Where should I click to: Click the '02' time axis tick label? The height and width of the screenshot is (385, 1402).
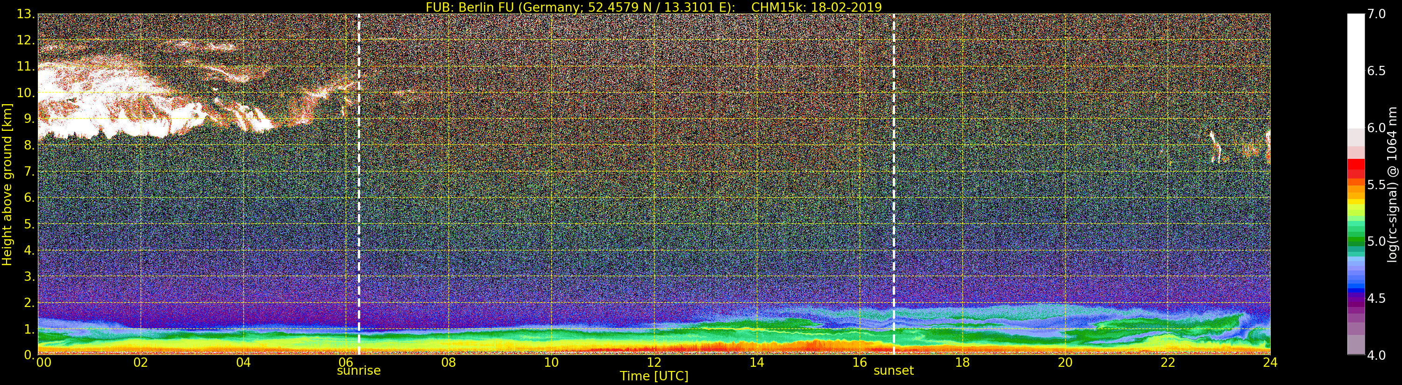coord(141,363)
